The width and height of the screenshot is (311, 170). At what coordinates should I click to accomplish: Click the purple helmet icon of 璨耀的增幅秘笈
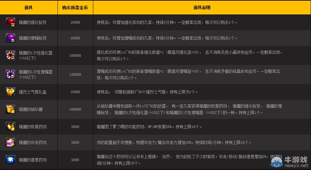point(11,38)
